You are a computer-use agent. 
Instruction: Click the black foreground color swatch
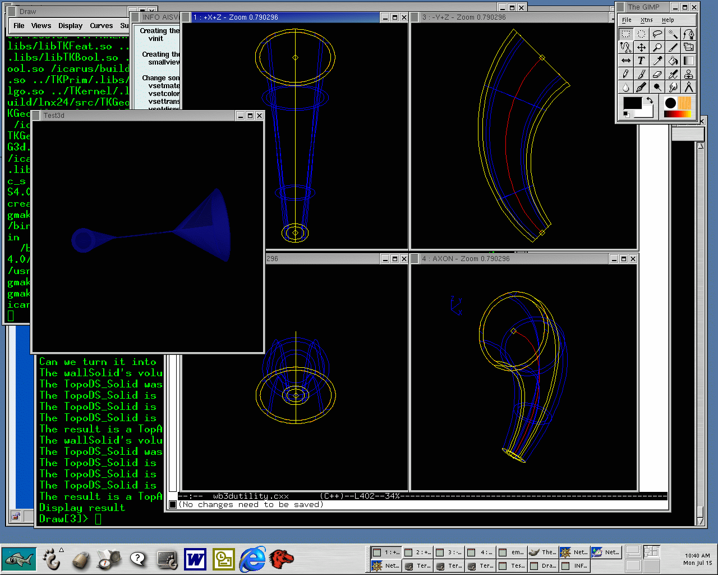tap(632, 103)
